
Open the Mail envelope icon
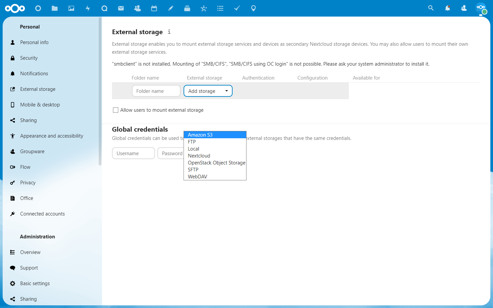(121, 8)
